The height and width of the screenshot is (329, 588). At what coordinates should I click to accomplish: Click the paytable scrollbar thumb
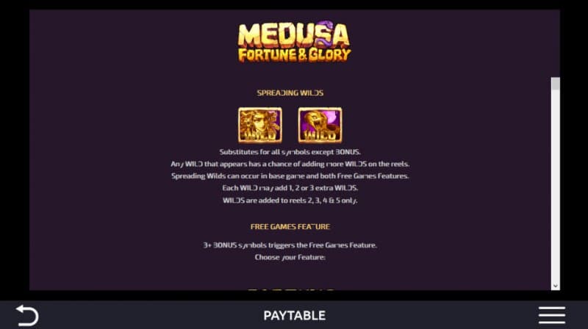(556, 84)
